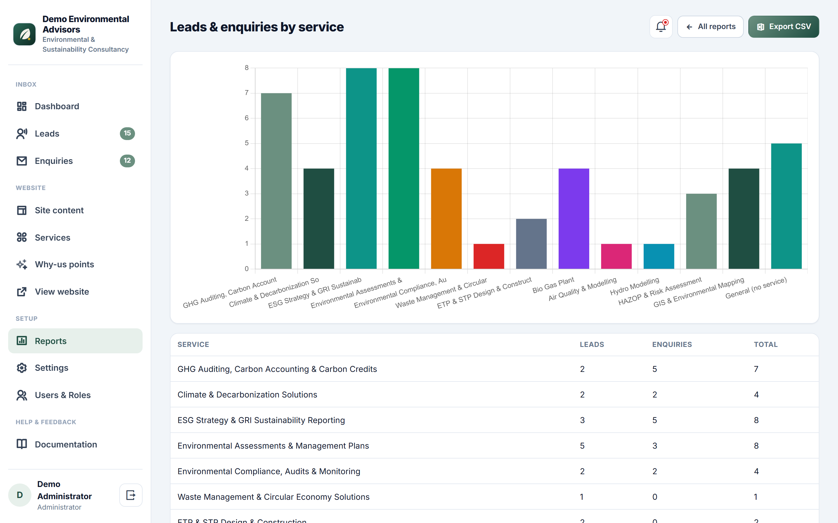The width and height of the screenshot is (838, 523).
Task: Click the Enquiries envelope icon
Action: point(22,161)
